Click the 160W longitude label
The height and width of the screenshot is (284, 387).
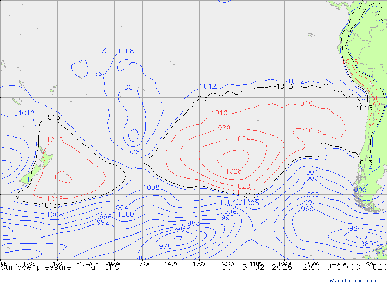(114, 264)
